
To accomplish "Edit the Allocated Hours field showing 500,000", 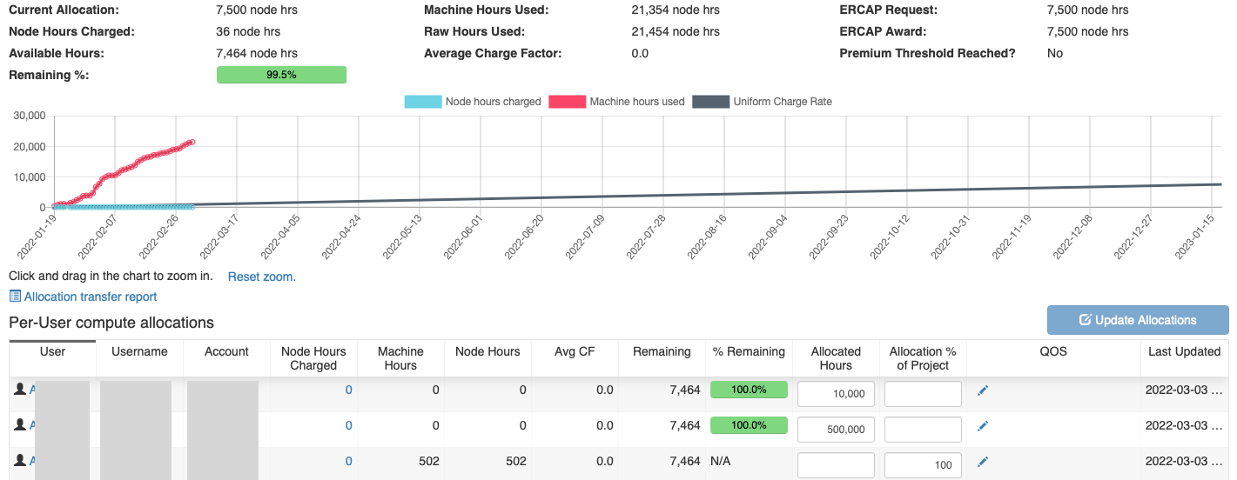I will [x=835, y=430].
